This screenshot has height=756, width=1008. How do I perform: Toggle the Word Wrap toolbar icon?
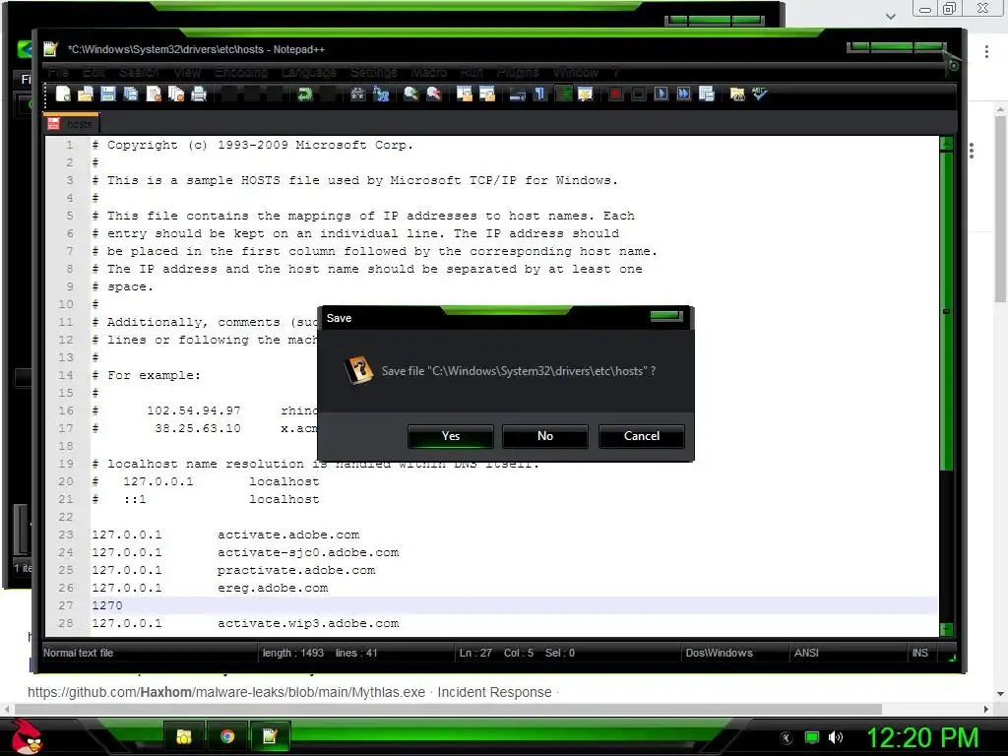[x=517, y=94]
